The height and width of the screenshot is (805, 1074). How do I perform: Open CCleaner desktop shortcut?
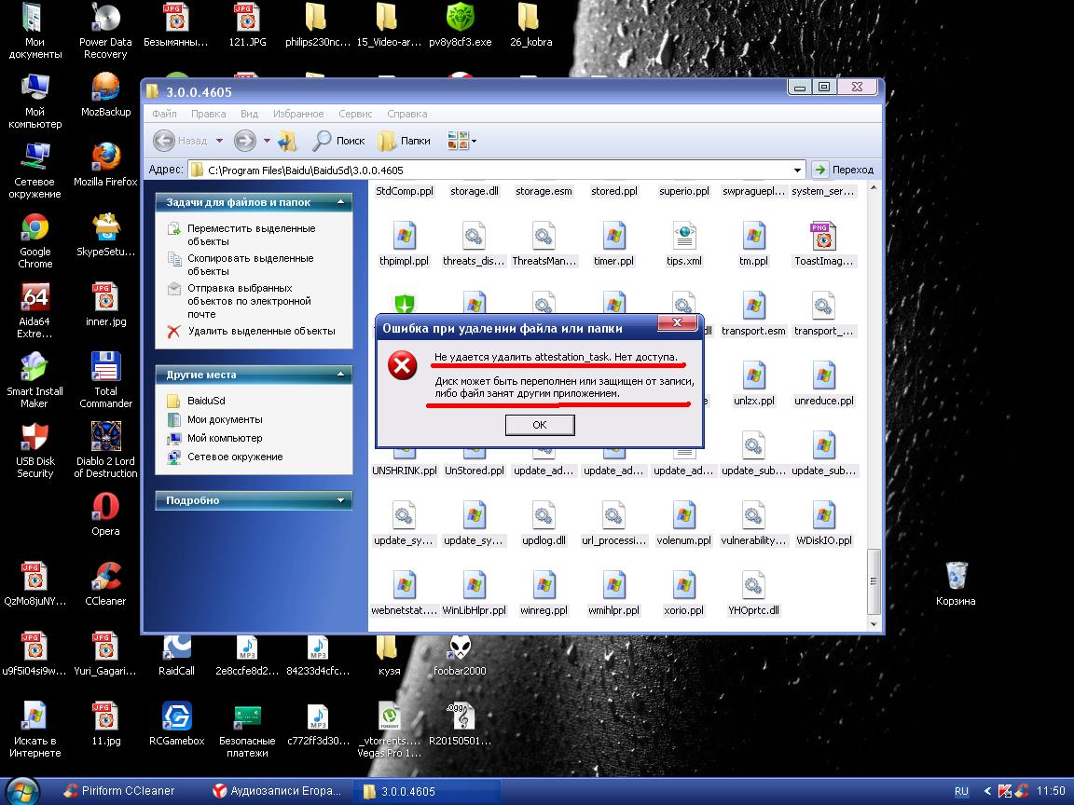point(105,584)
